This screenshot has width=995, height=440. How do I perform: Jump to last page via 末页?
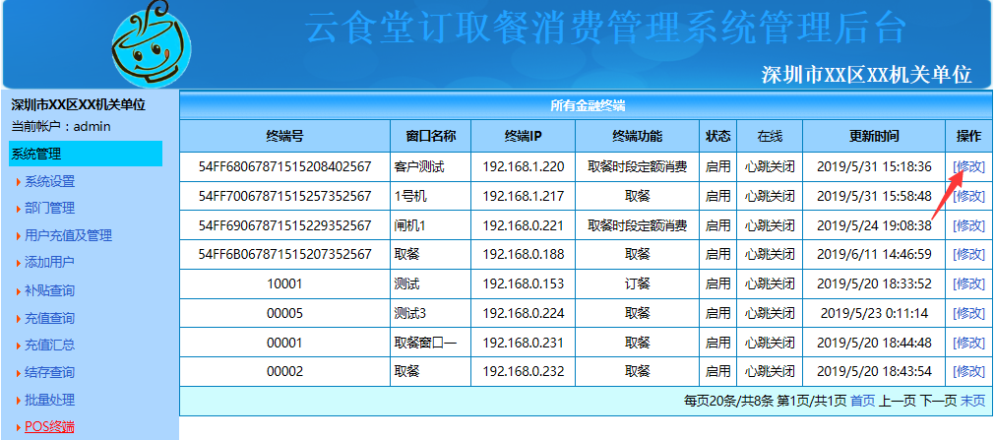coord(972,401)
